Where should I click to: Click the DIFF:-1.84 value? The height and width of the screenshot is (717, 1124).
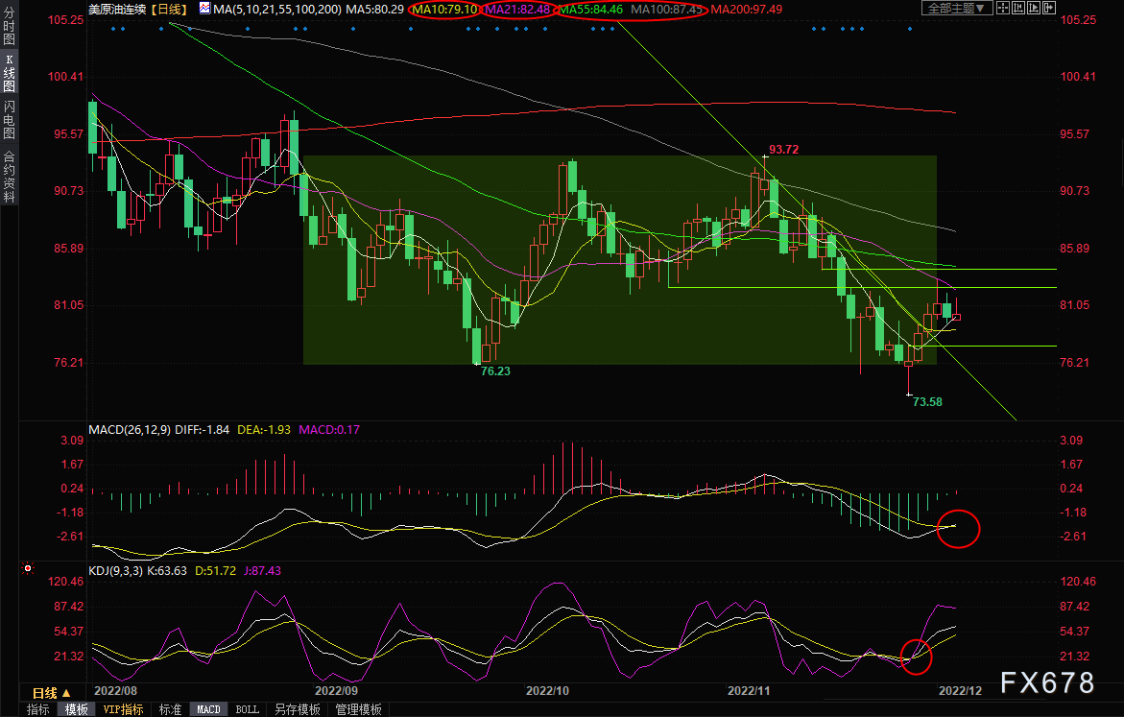203,429
